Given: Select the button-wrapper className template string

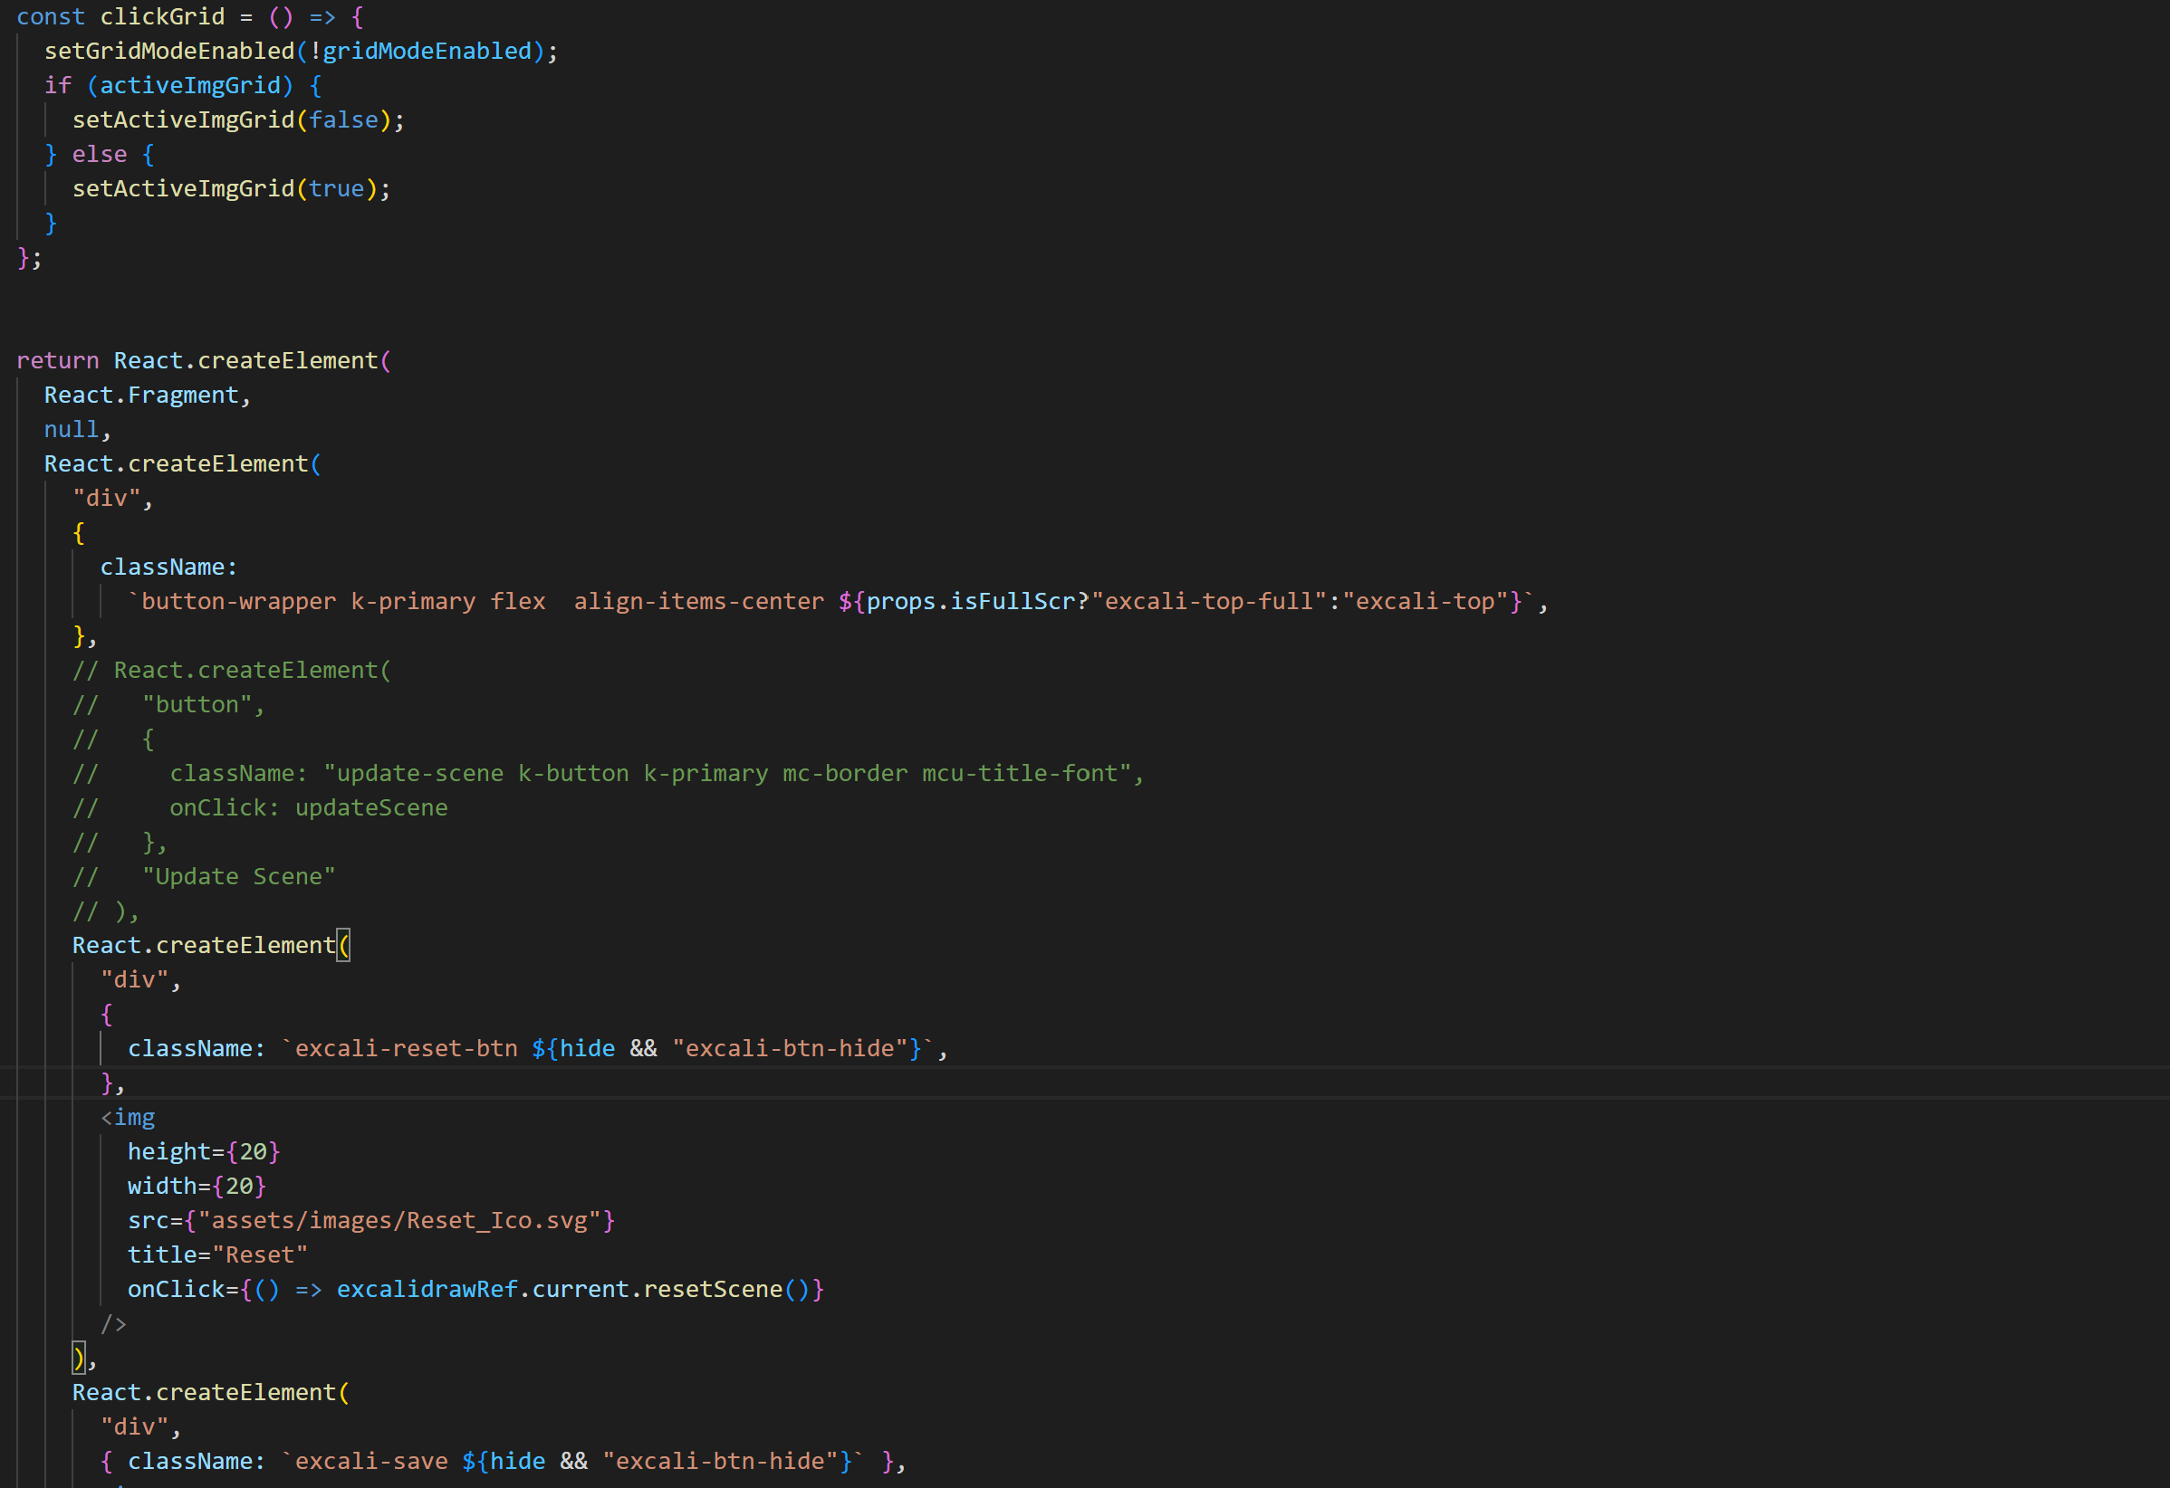Looking at the screenshot, I should point(240,601).
